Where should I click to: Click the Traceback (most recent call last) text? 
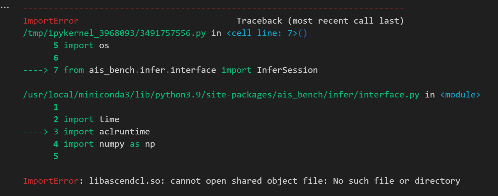point(320,21)
